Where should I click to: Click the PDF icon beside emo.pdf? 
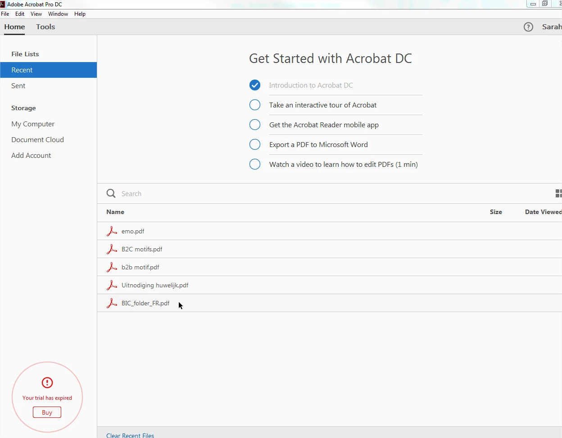pyautogui.click(x=112, y=231)
